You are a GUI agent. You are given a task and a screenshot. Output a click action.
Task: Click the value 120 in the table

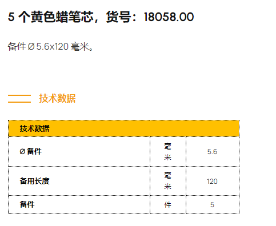(x=212, y=181)
